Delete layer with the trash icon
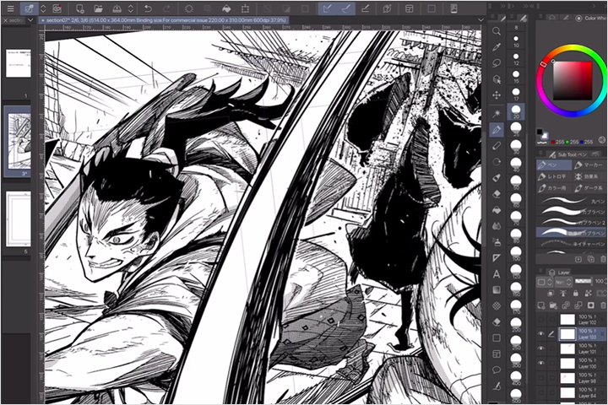 [x=603, y=305]
